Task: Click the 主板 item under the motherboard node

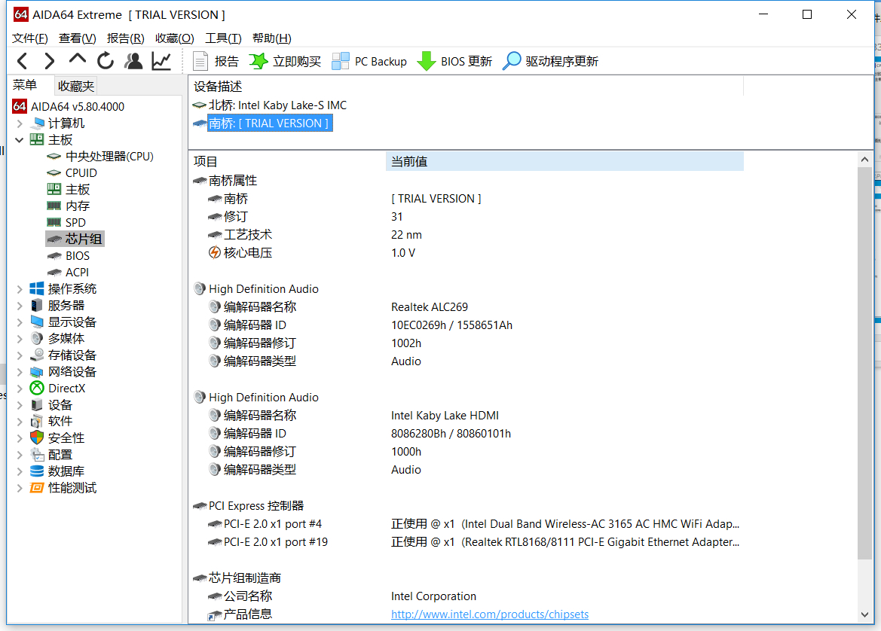Action: tap(68, 190)
